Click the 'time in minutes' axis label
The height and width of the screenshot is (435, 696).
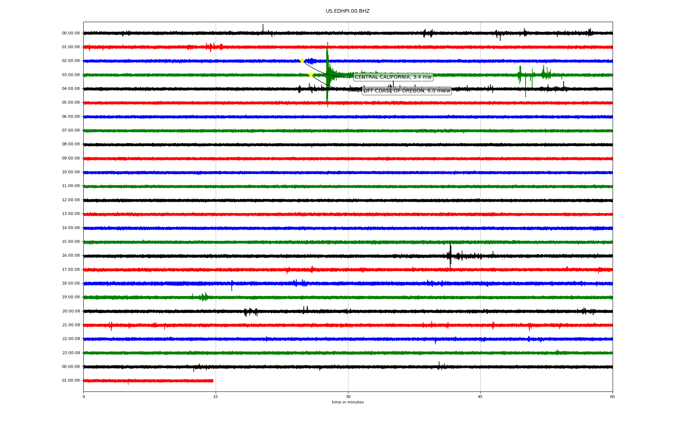pyautogui.click(x=347, y=402)
